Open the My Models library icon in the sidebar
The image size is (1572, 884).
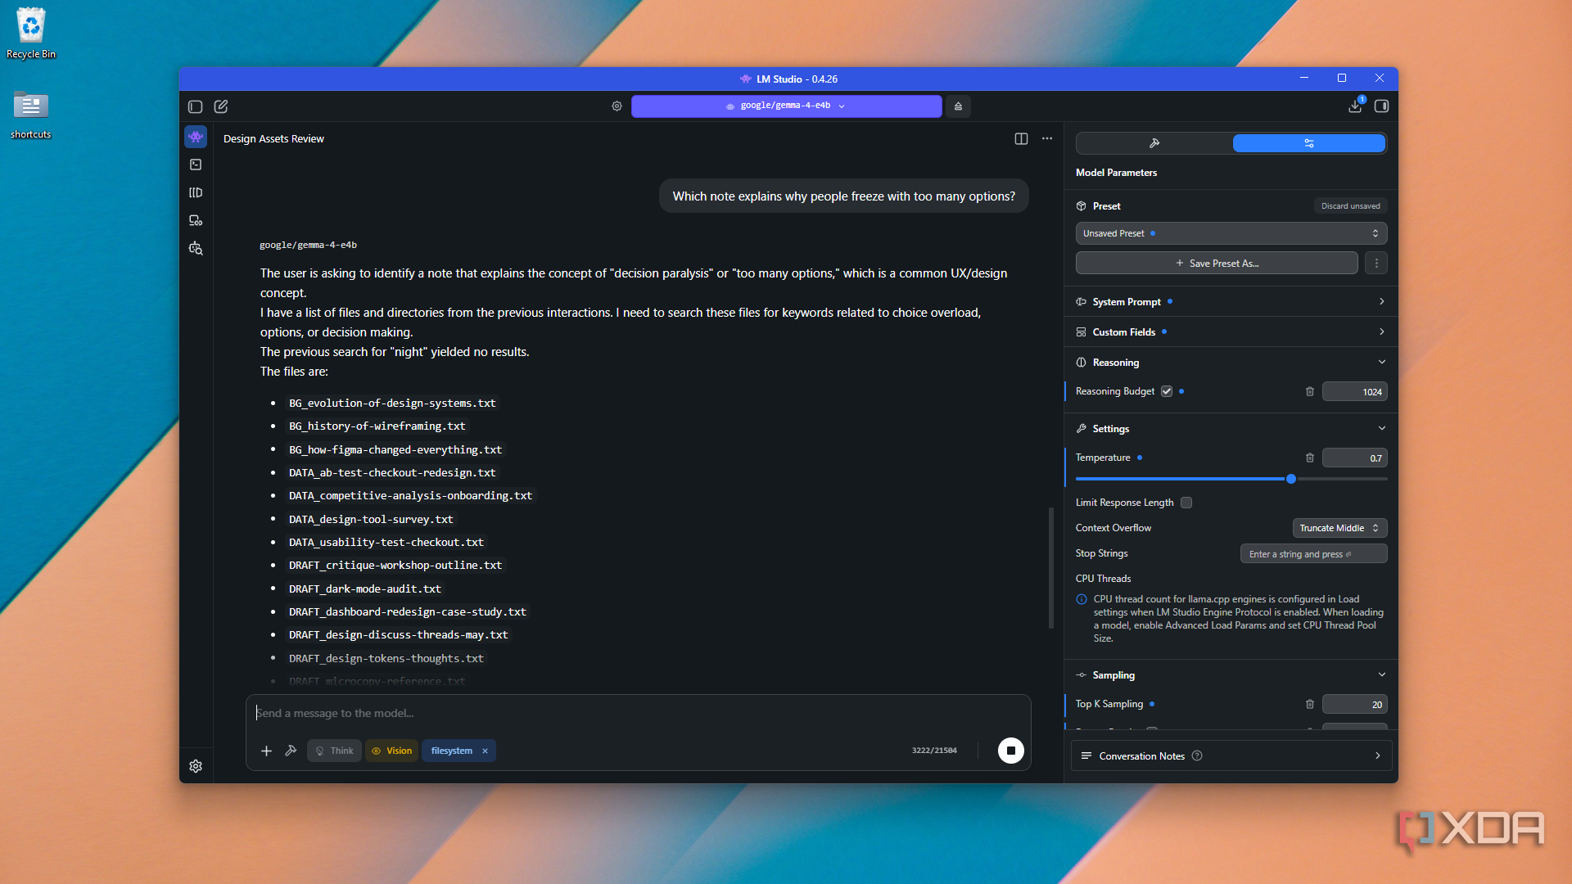click(x=196, y=192)
